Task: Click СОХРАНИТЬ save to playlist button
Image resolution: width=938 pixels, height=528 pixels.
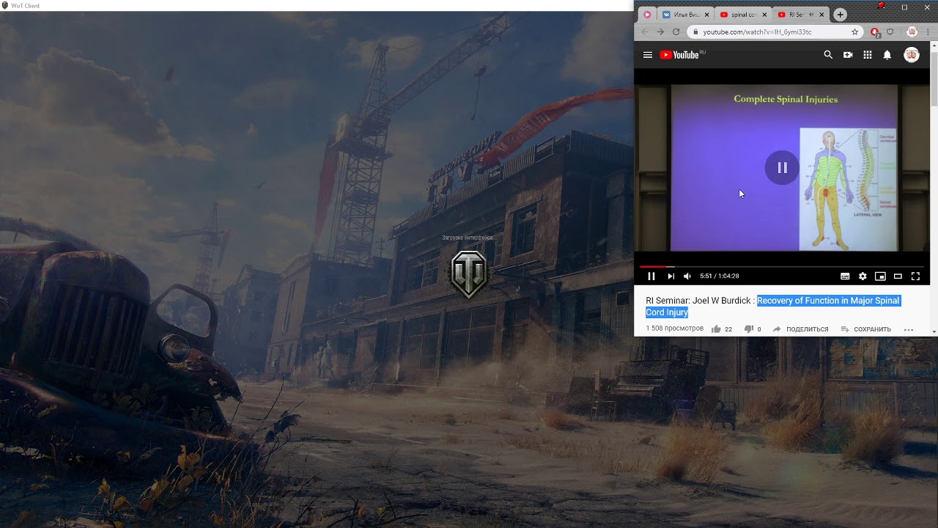Action: pos(865,329)
